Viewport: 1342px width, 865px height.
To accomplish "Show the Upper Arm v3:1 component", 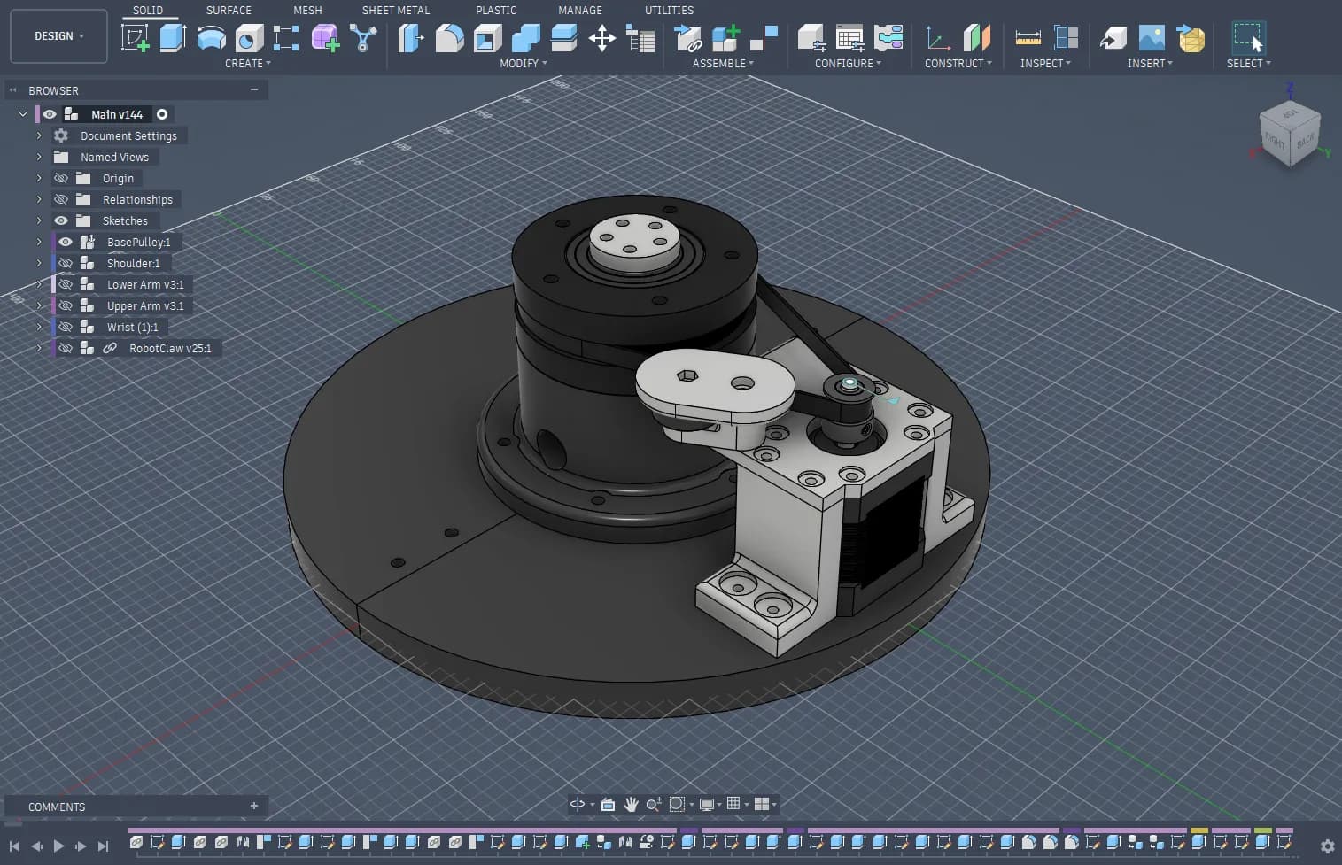I will point(66,305).
